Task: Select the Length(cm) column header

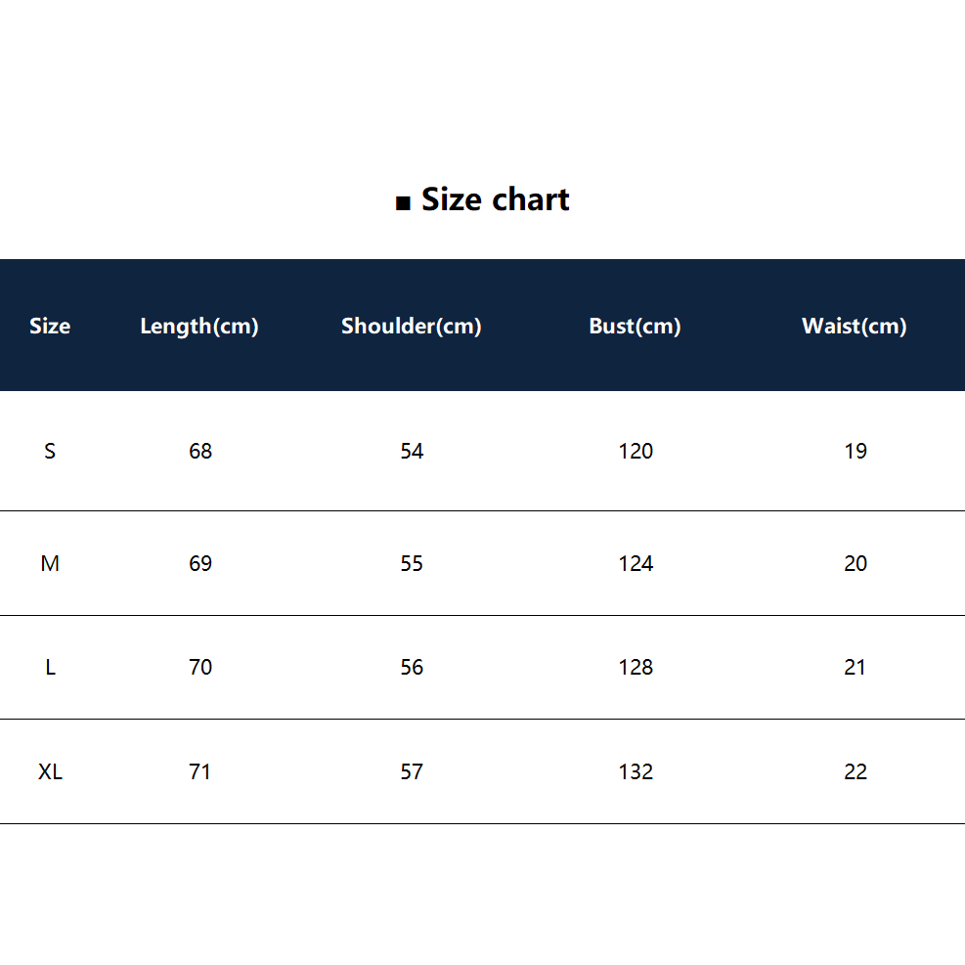Action: (199, 327)
